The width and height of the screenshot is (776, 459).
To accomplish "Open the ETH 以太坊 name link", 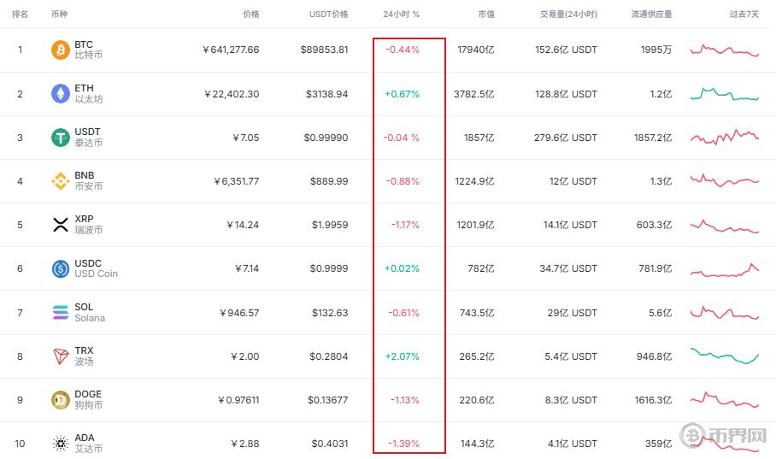I will click(x=86, y=93).
